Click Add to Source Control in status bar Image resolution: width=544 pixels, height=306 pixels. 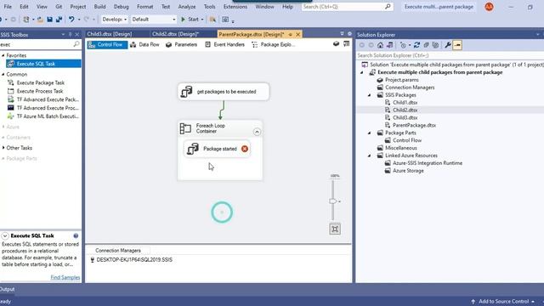[x=502, y=302]
